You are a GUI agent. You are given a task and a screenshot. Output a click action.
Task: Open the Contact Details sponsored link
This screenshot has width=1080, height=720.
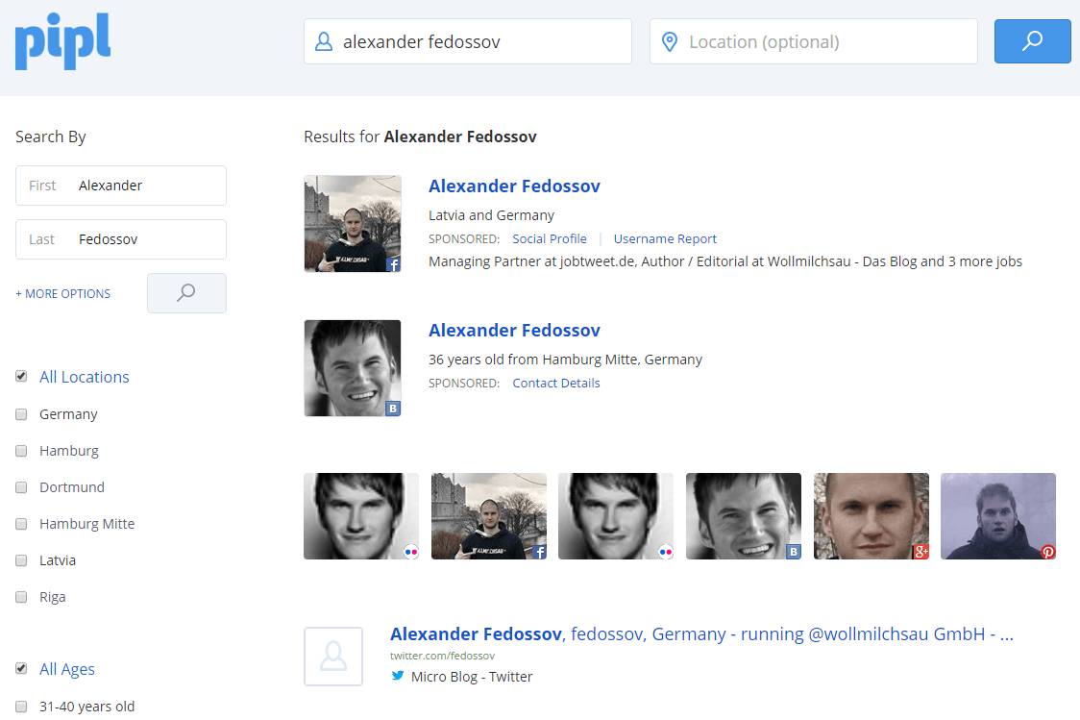(555, 384)
